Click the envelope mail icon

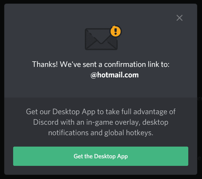pos(101,39)
